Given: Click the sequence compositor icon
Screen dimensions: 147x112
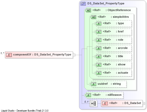Looking at the screenshot, I should click(93, 104).
